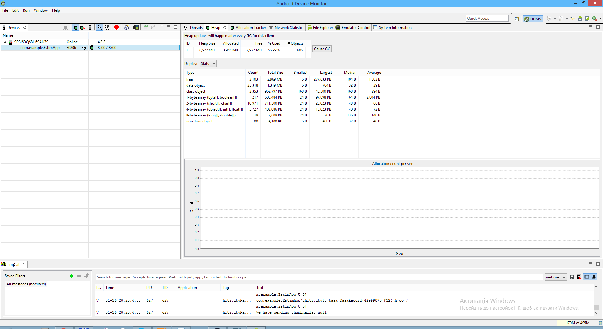Screen dimensions: 603x329
Task: Click the Cause GC trash can icon in Devices toolbar
Action: coord(90,28)
